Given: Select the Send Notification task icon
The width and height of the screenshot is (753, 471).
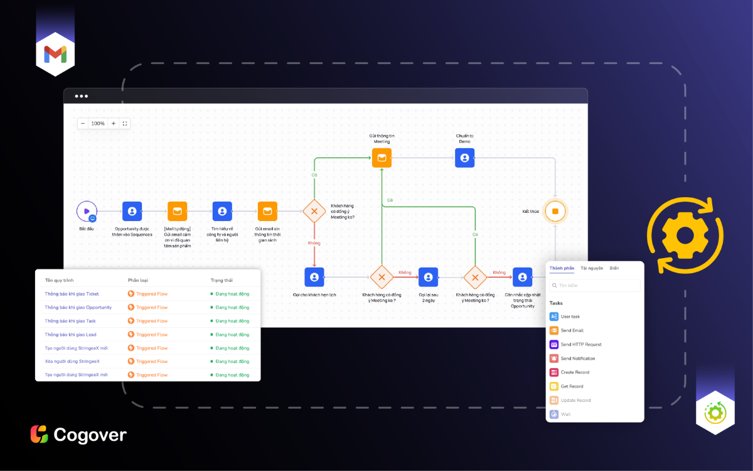Looking at the screenshot, I should pos(555,358).
